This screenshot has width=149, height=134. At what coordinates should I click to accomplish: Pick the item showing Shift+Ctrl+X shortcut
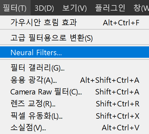click(75, 116)
